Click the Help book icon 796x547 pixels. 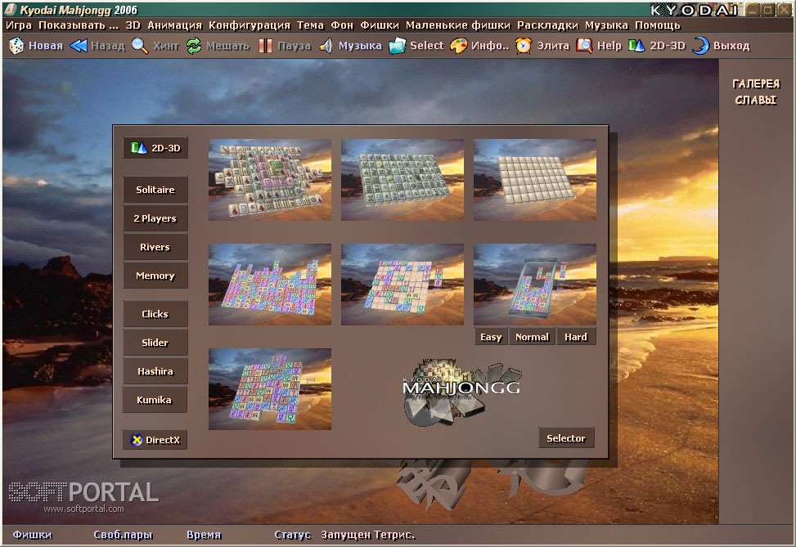coord(584,46)
